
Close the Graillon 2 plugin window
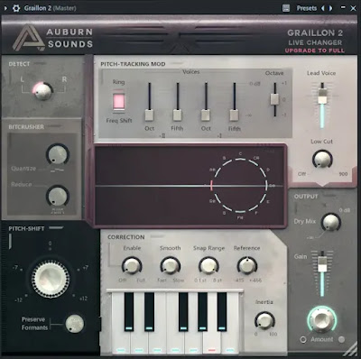353,8
